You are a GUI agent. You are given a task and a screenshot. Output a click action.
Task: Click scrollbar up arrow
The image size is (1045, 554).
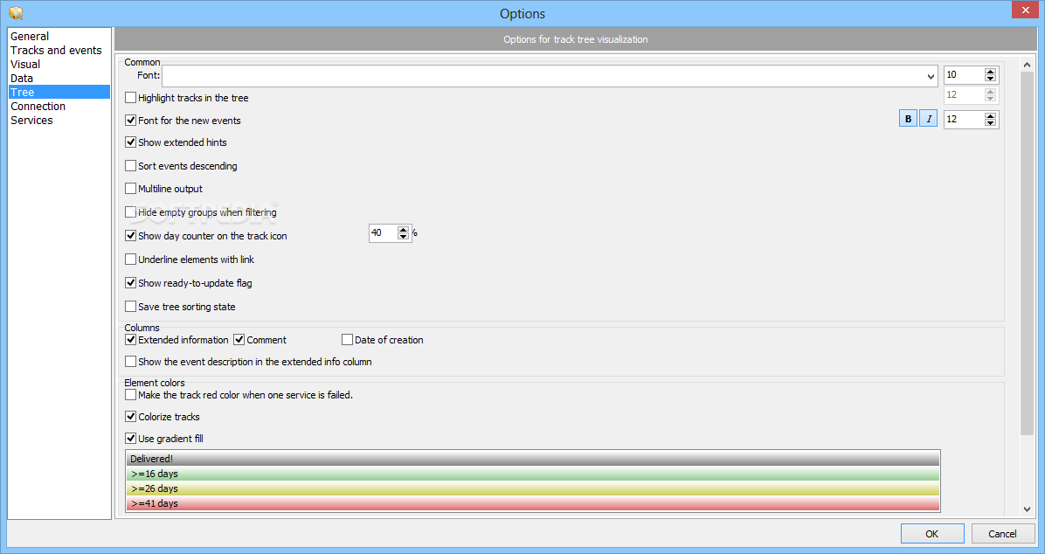pyautogui.click(x=1027, y=65)
